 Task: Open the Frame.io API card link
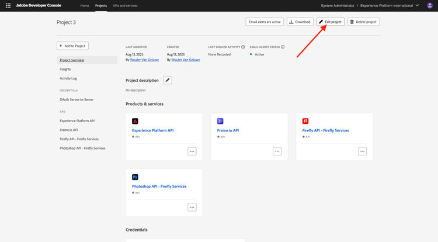228,130
